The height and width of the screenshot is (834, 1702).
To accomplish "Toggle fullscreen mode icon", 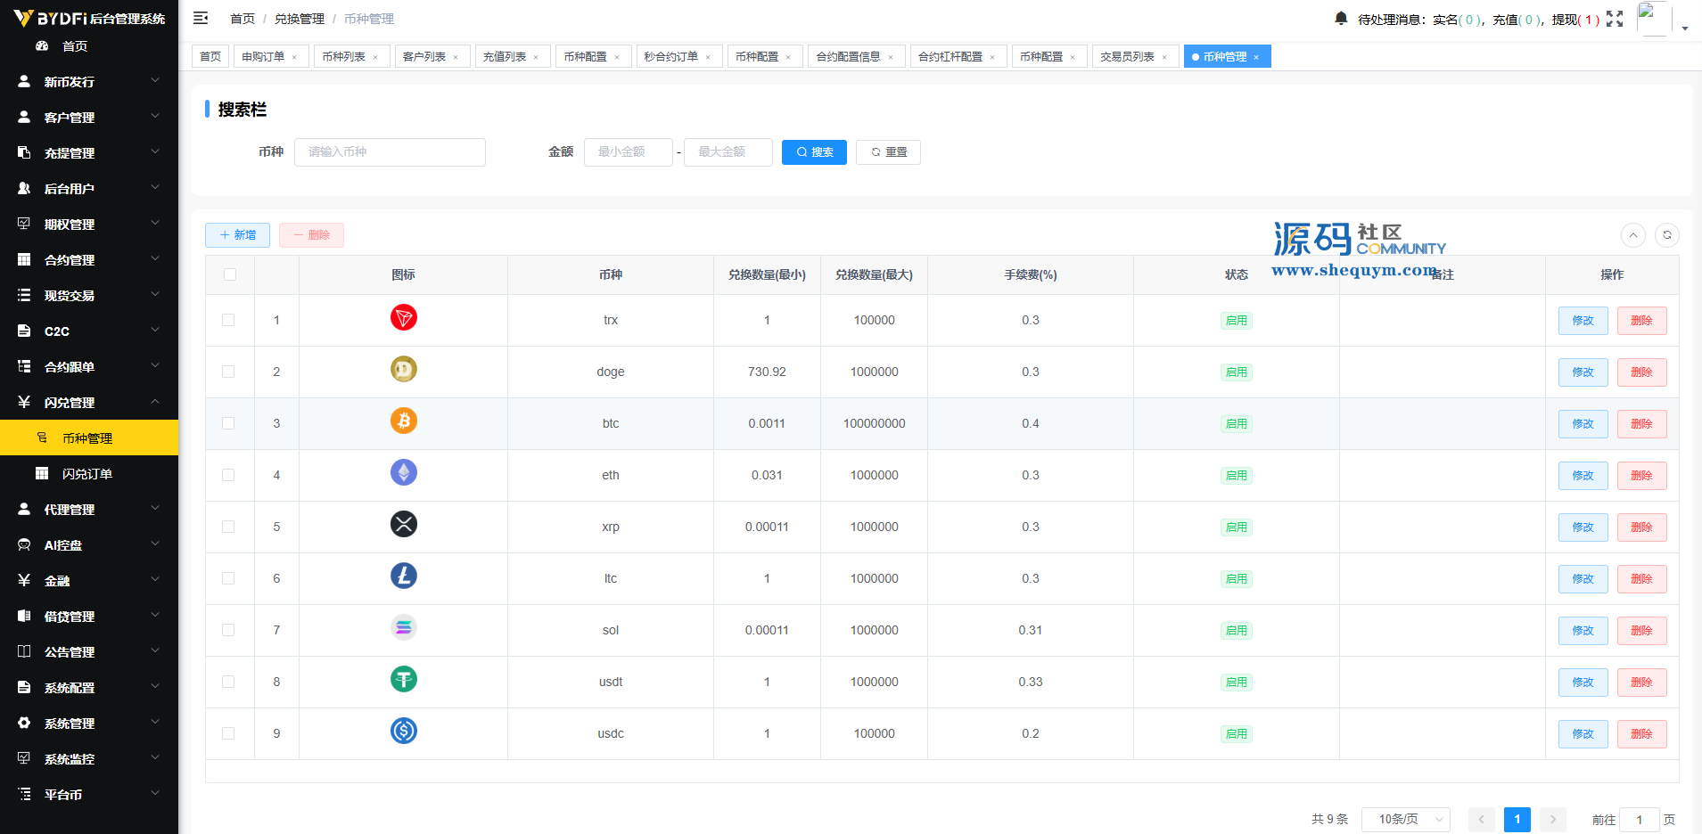I will (1615, 19).
